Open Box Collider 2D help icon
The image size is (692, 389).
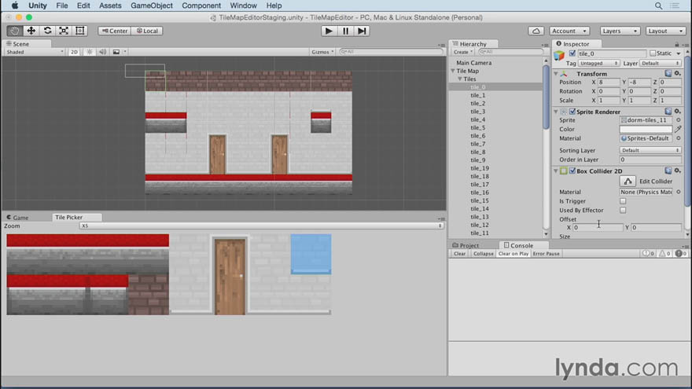click(x=668, y=171)
